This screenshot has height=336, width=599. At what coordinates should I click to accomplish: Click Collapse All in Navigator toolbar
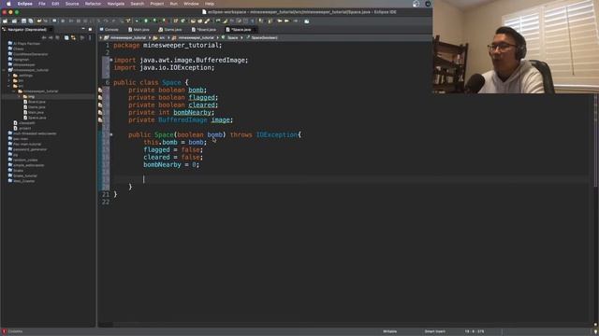coord(66,37)
